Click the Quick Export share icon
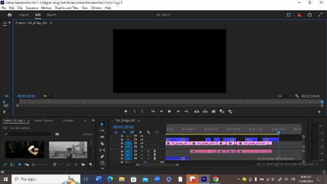 click(x=310, y=15)
